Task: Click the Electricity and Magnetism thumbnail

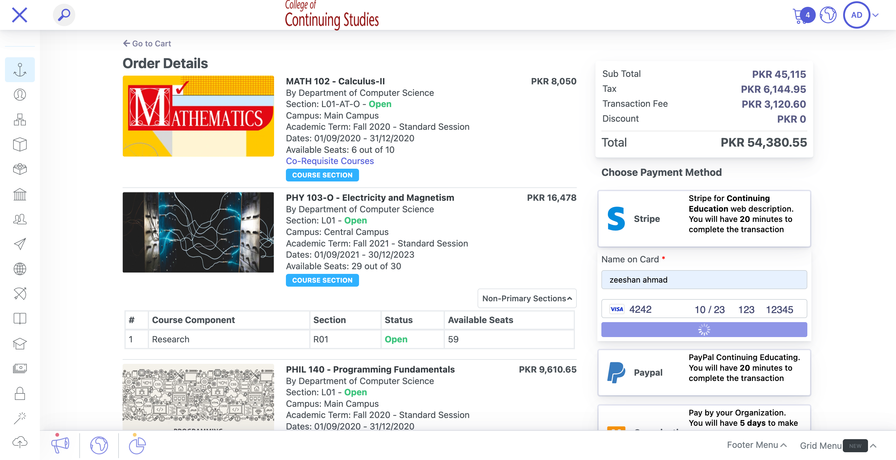Action: 198,232
